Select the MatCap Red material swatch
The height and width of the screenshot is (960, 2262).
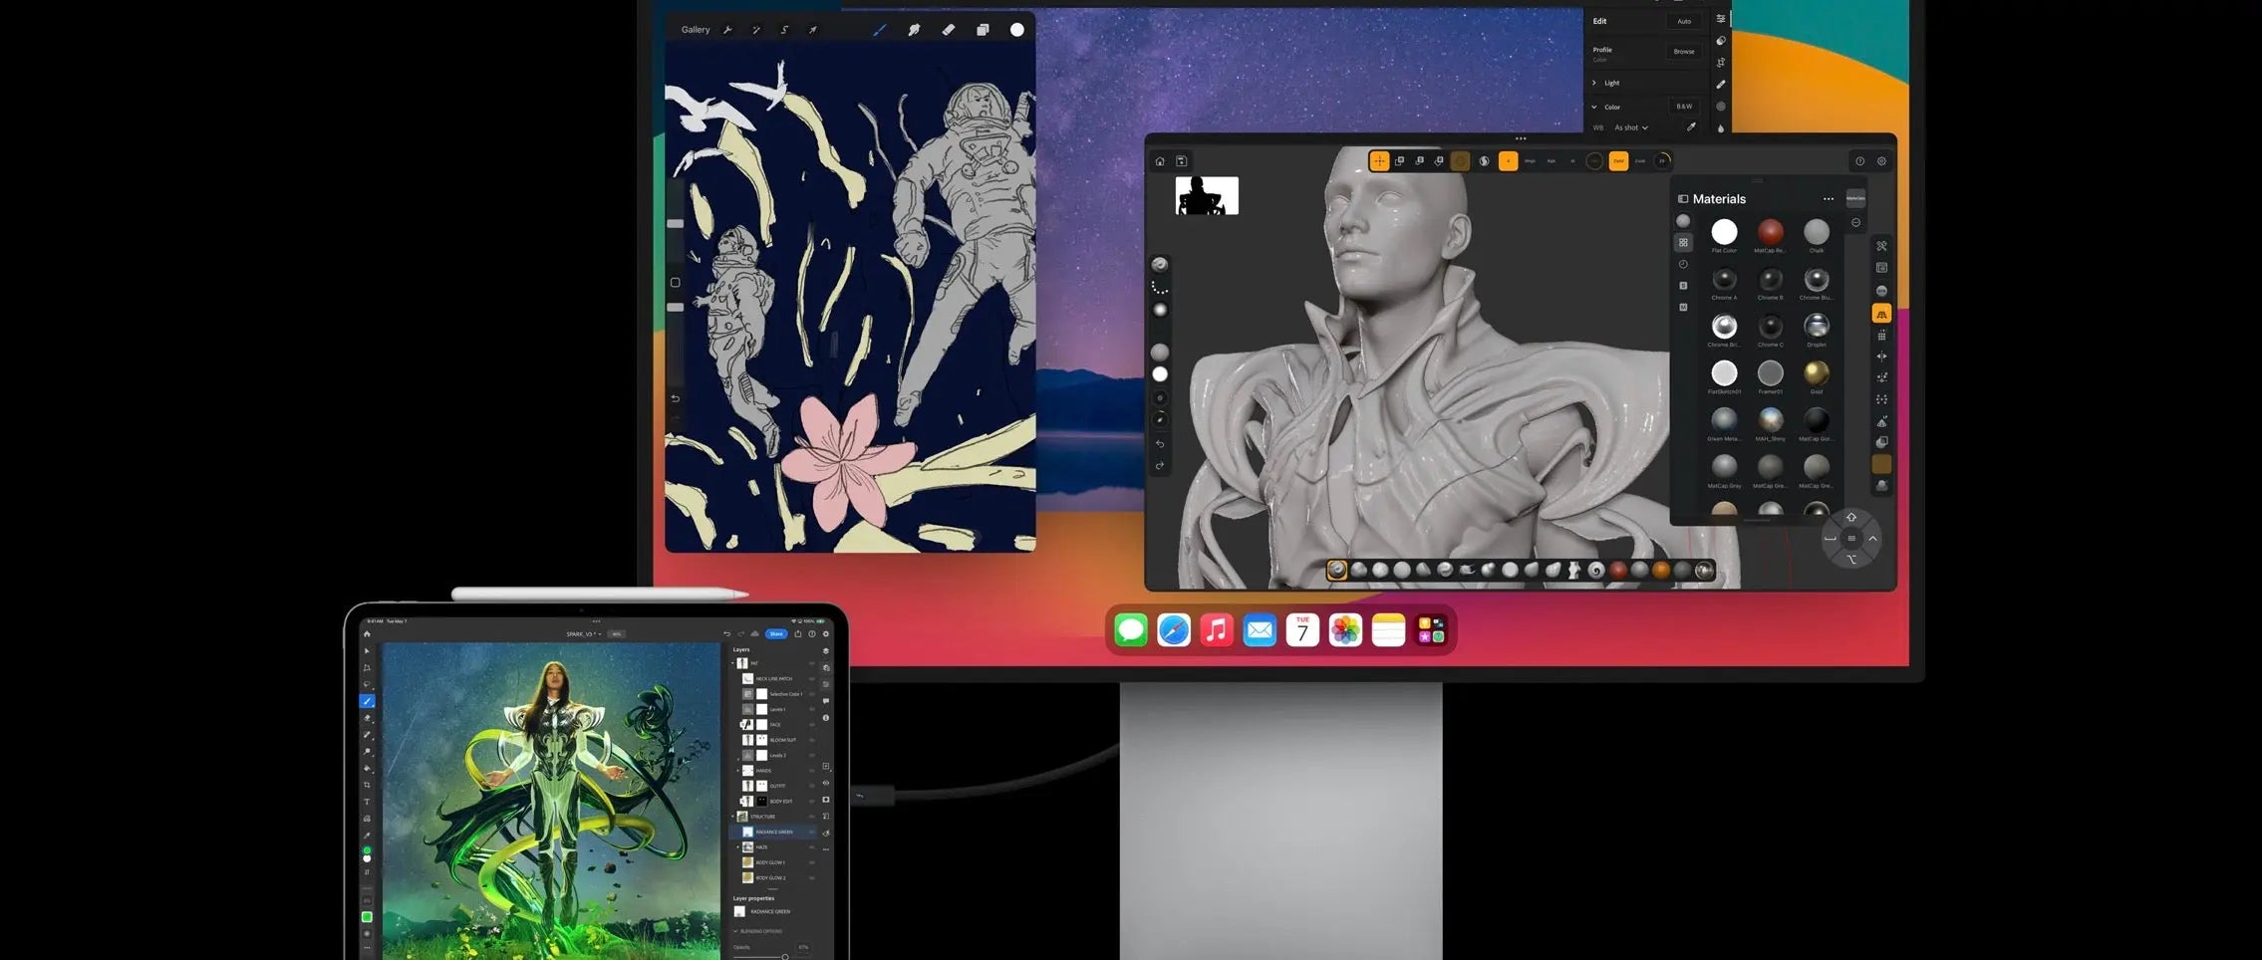(x=1771, y=231)
